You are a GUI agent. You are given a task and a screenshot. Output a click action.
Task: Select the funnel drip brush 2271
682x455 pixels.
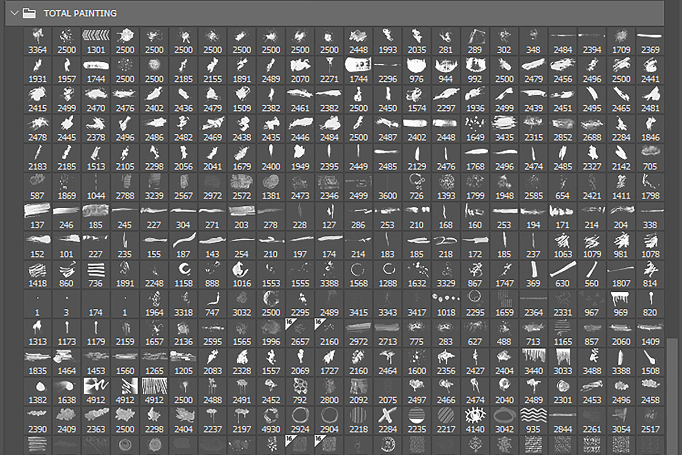330,71
